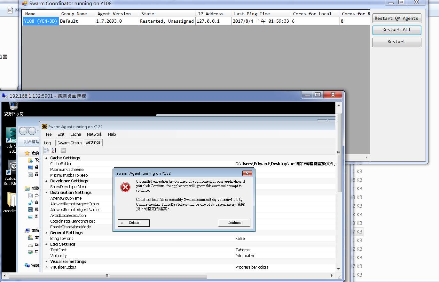
Task: Select the Settings tab
Action: tap(93, 142)
